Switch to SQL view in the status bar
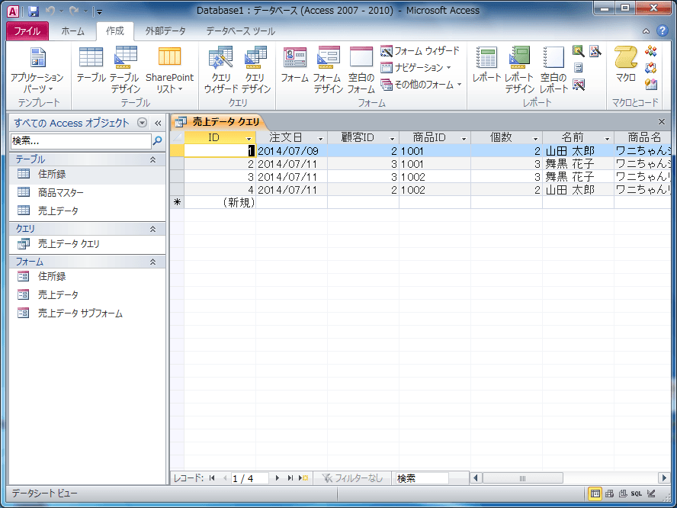 tap(636, 494)
